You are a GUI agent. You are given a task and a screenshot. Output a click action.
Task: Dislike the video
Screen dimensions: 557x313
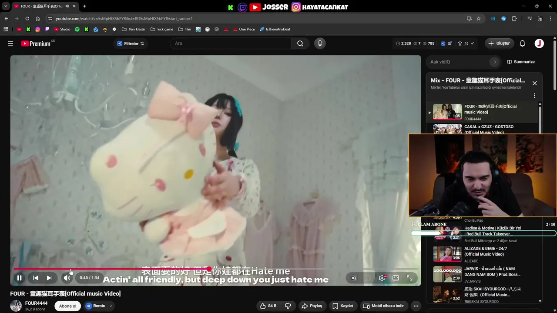click(288, 306)
